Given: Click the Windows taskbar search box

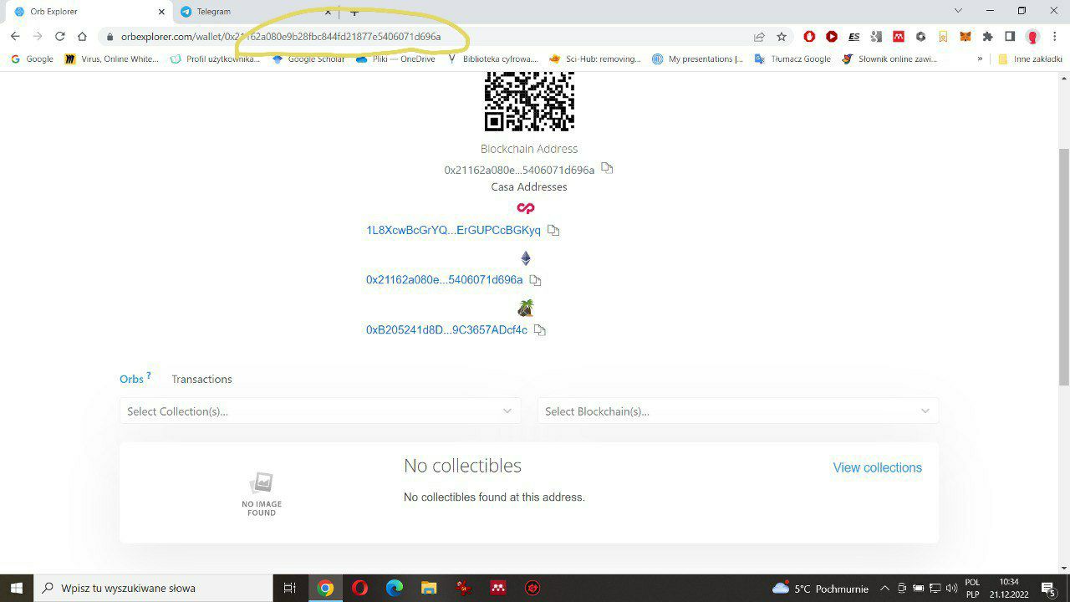Looking at the screenshot, I should click(x=152, y=588).
